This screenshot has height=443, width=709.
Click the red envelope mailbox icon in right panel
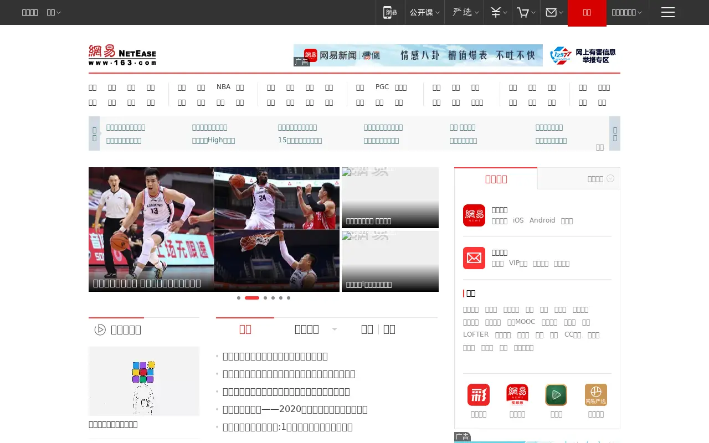point(474,258)
